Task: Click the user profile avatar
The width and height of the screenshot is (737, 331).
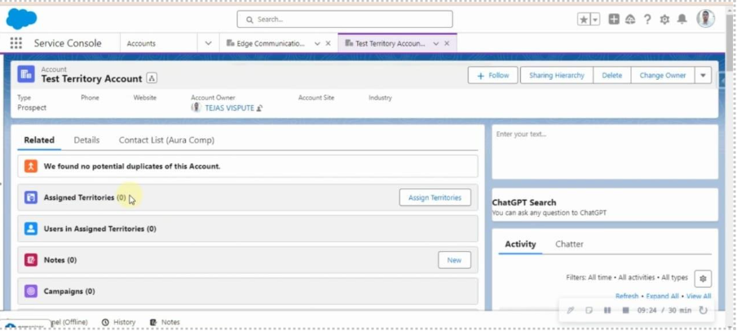Action: coord(705,19)
